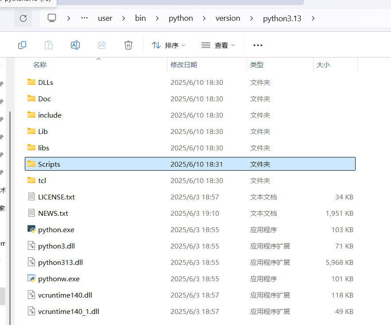The height and width of the screenshot is (325, 391).
Task: Sort by 大小 column header
Action: 323,65
